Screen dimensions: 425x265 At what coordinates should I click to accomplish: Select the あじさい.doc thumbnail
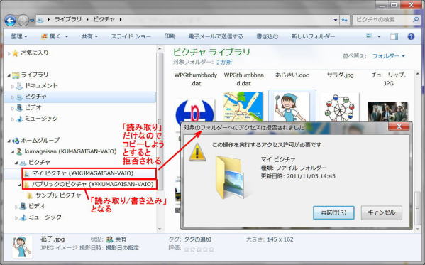coord(292,107)
